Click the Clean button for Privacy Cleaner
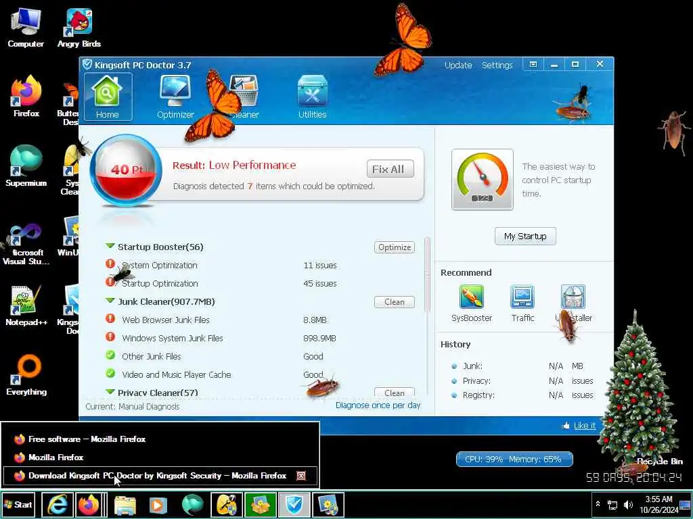 [395, 393]
